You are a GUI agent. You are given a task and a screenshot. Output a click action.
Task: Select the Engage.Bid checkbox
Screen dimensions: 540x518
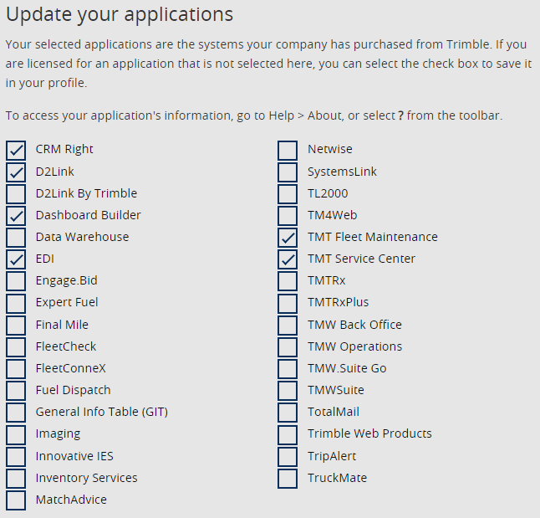[x=16, y=280]
